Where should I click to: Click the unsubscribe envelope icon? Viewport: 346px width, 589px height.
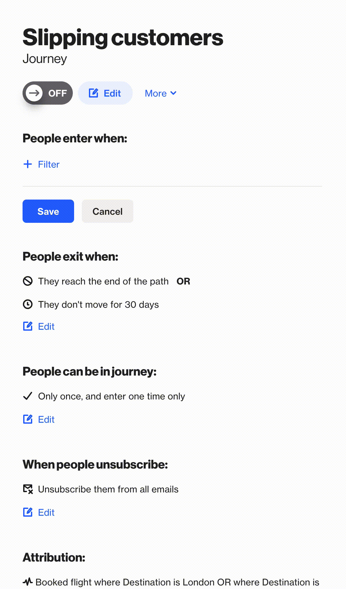[x=28, y=489]
